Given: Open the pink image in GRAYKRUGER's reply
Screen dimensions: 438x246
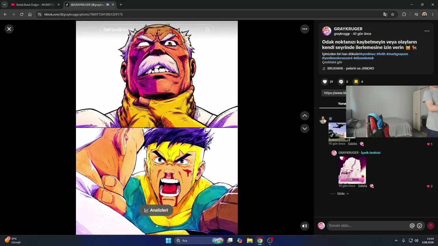Looking at the screenshot, I should point(352,170).
